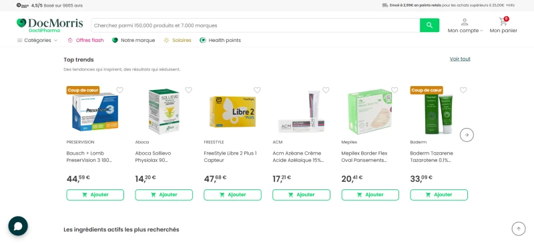The width and height of the screenshot is (534, 244).
Task: Toggle favorite heart on Mepilex Border Flex
Action: click(394, 90)
